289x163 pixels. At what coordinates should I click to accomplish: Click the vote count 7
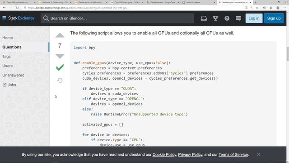(x=60, y=46)
